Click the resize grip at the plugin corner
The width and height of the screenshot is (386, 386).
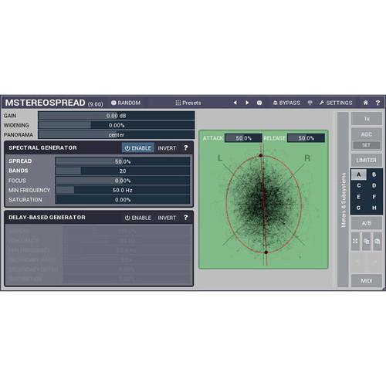(x=384, y=289)
